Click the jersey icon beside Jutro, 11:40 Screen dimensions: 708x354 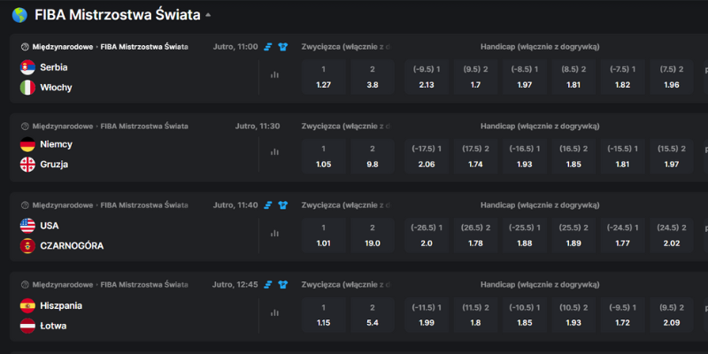[283, 205]
